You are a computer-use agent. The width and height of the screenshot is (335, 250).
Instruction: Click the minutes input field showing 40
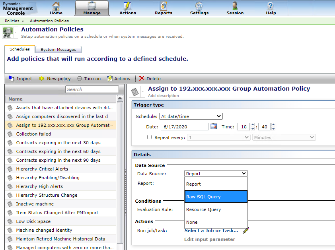pyautogui.click(x=264, y=127)
